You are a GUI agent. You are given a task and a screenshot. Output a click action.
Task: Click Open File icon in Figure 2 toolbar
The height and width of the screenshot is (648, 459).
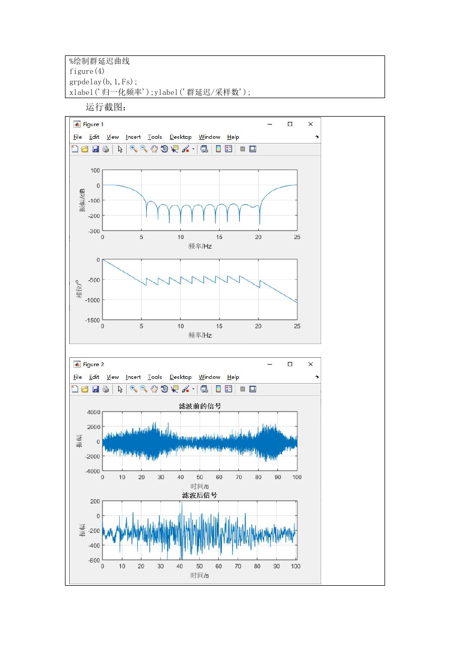85,389
